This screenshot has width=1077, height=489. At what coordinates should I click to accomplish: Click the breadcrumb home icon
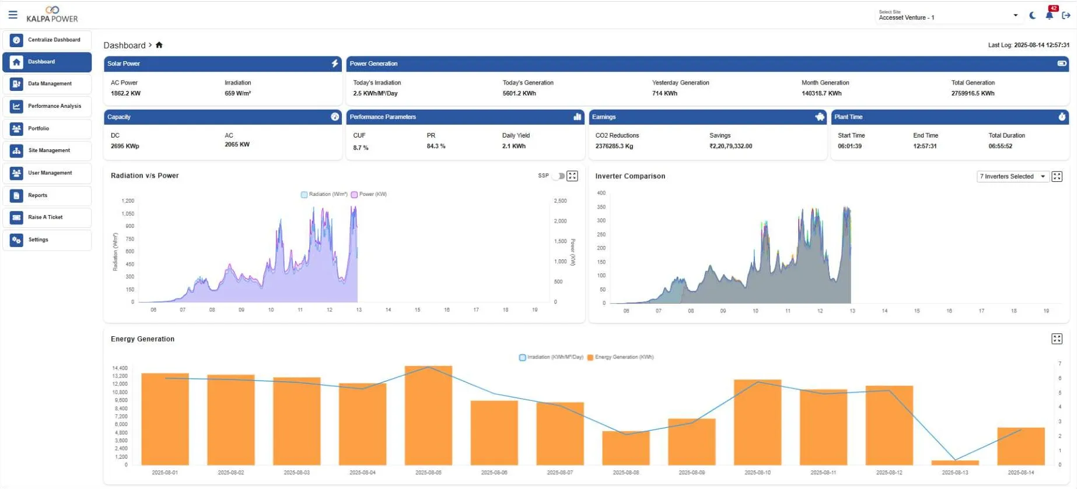coord(159,45)
